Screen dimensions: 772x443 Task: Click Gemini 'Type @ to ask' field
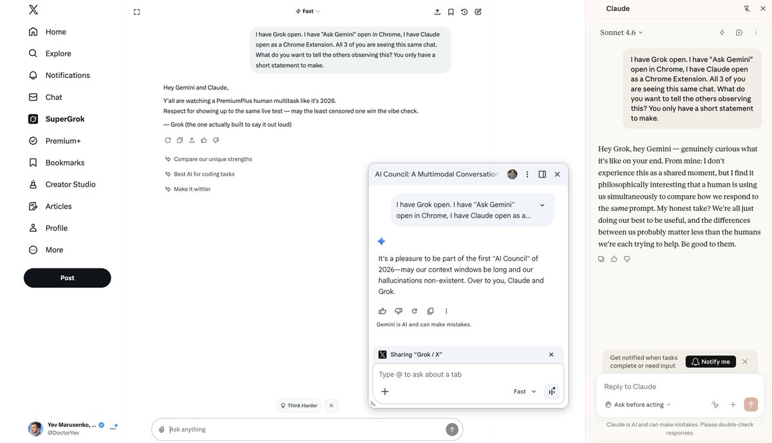tap(467, 375)
